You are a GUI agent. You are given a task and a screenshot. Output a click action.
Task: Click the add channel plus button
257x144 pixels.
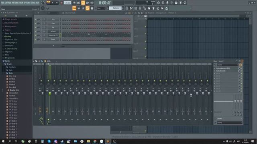click(x=53, y=46)
